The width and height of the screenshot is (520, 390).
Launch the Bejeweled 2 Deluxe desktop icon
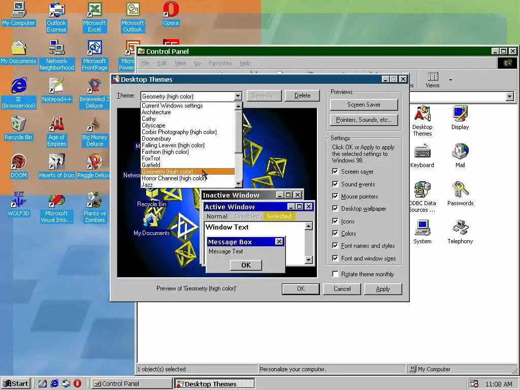point(94,93)
